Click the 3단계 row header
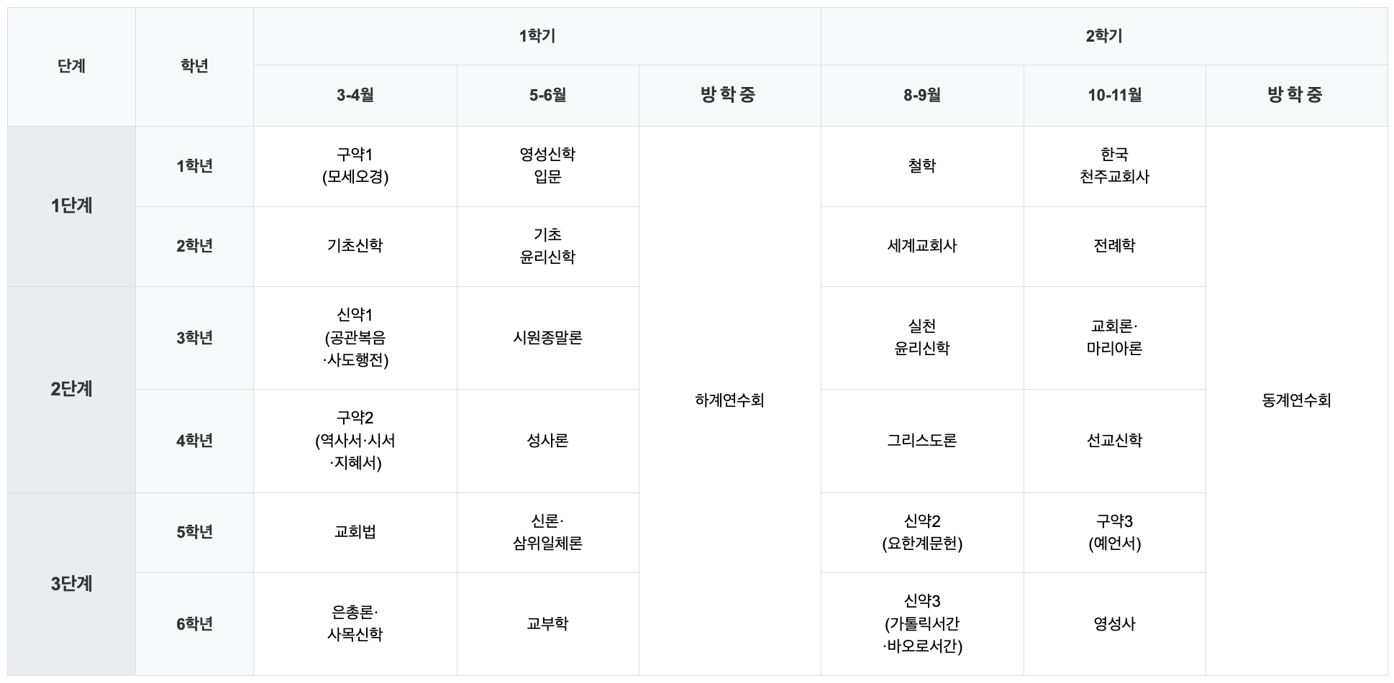This screenshot has height=683, width=1394. point(71,584)
